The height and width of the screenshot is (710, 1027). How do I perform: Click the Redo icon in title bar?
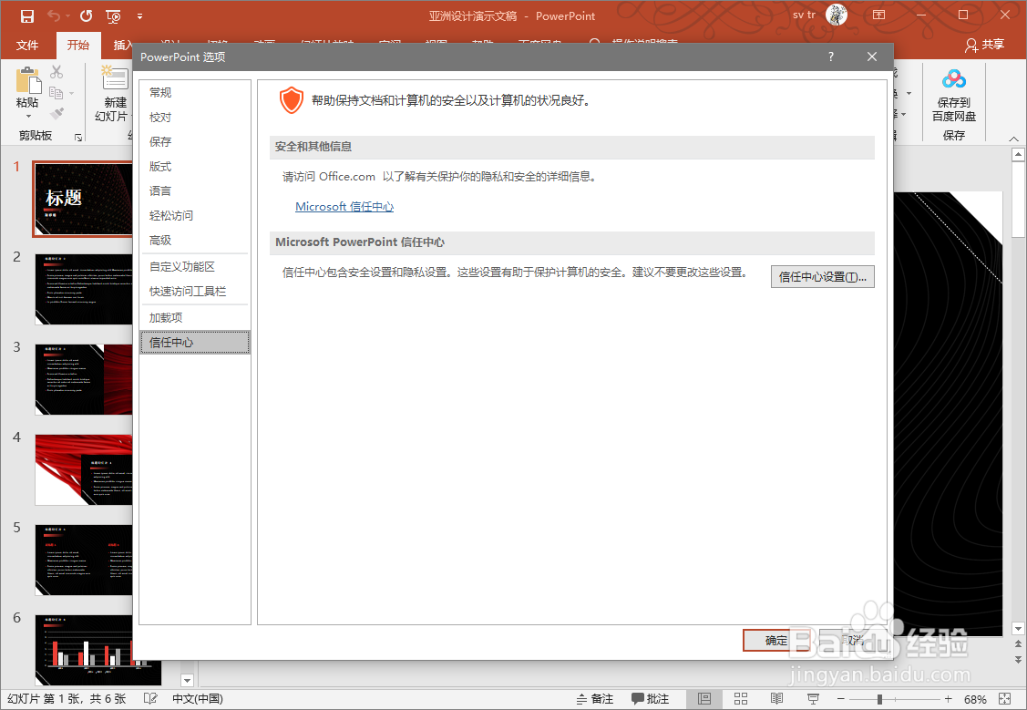coord(86,15)
